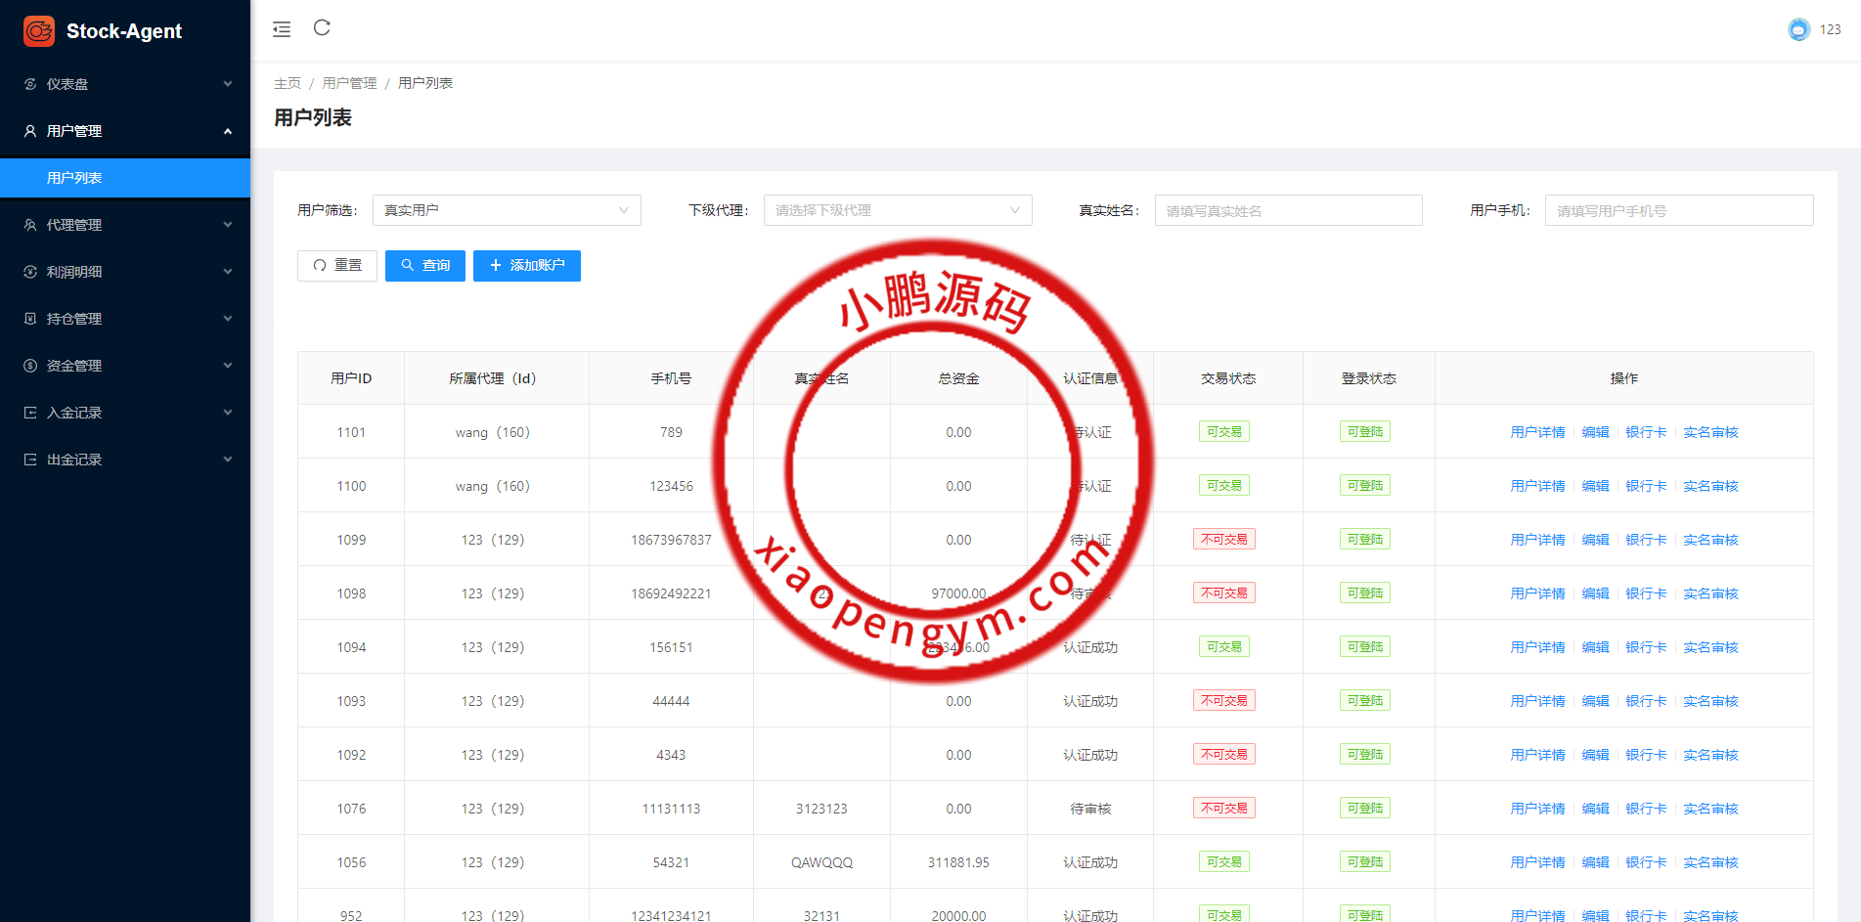Click the 添加账户 button
Viewport: 1861px width, 922px height.
coord(526,266)
